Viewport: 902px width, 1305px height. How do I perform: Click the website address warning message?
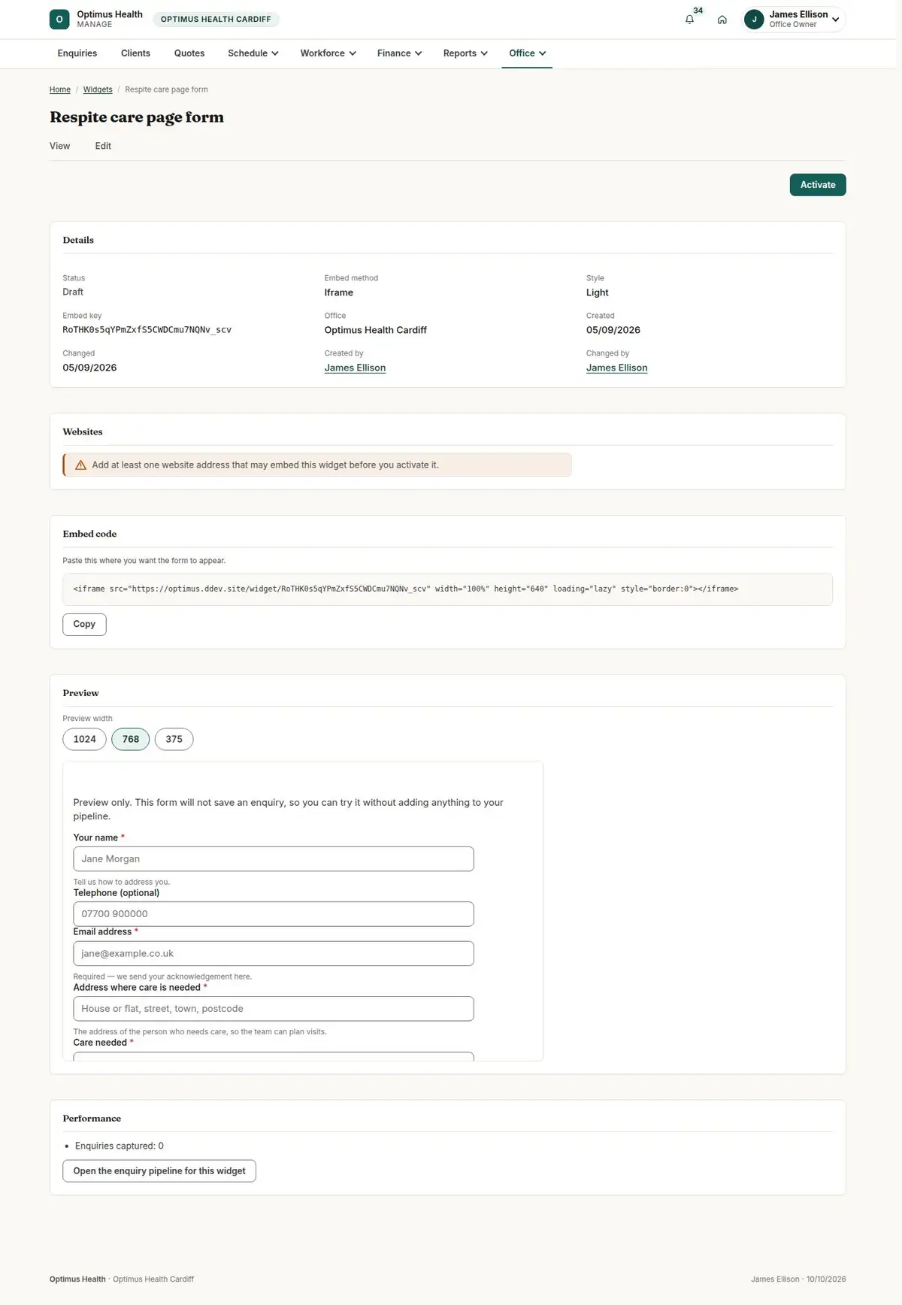tap(317, 465)
